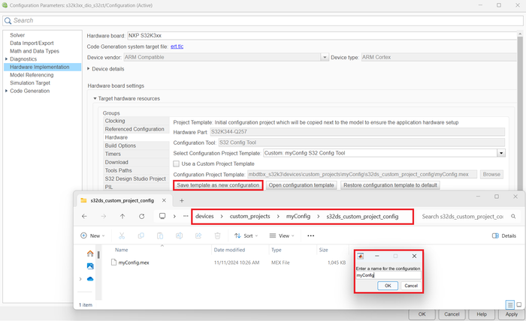Screen dimensions: 526x321
Task: Open the View dropdown in Explorer toolbar
Action: point(282,235)
